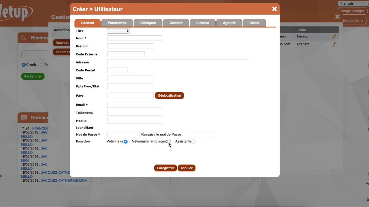Click the magnifier icon in the Recherche panel header
Image resolution: width=369 pixels, height=207 pixels.
tap(23, 38)
